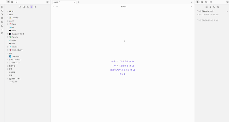Expand the Figma folder chevron
229x122 pixels.
pos(8,24)
